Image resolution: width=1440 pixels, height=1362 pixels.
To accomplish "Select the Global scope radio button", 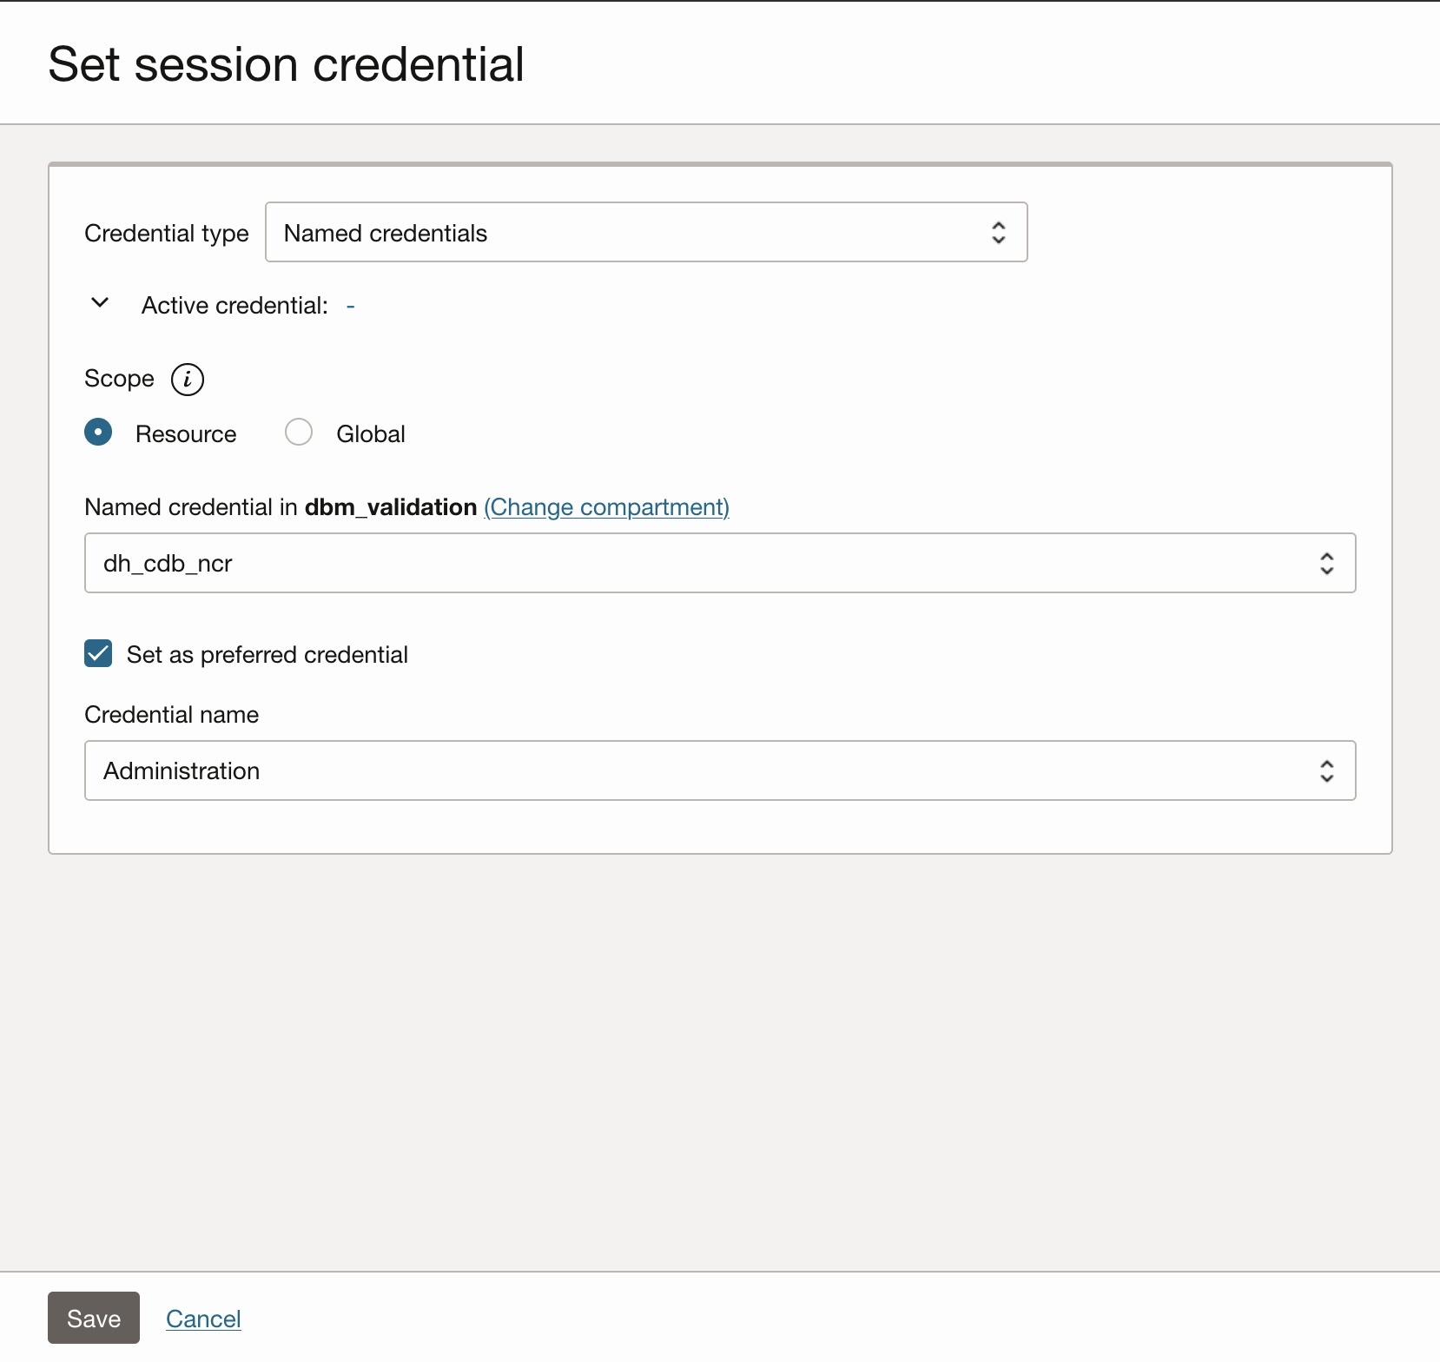I will click(x=299, y=432).
